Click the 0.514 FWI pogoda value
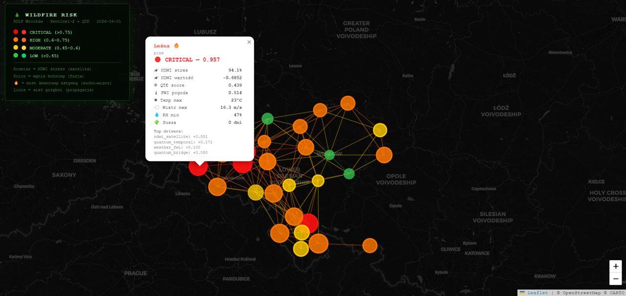This screenshot has height=296, width=626. point(235,92)
